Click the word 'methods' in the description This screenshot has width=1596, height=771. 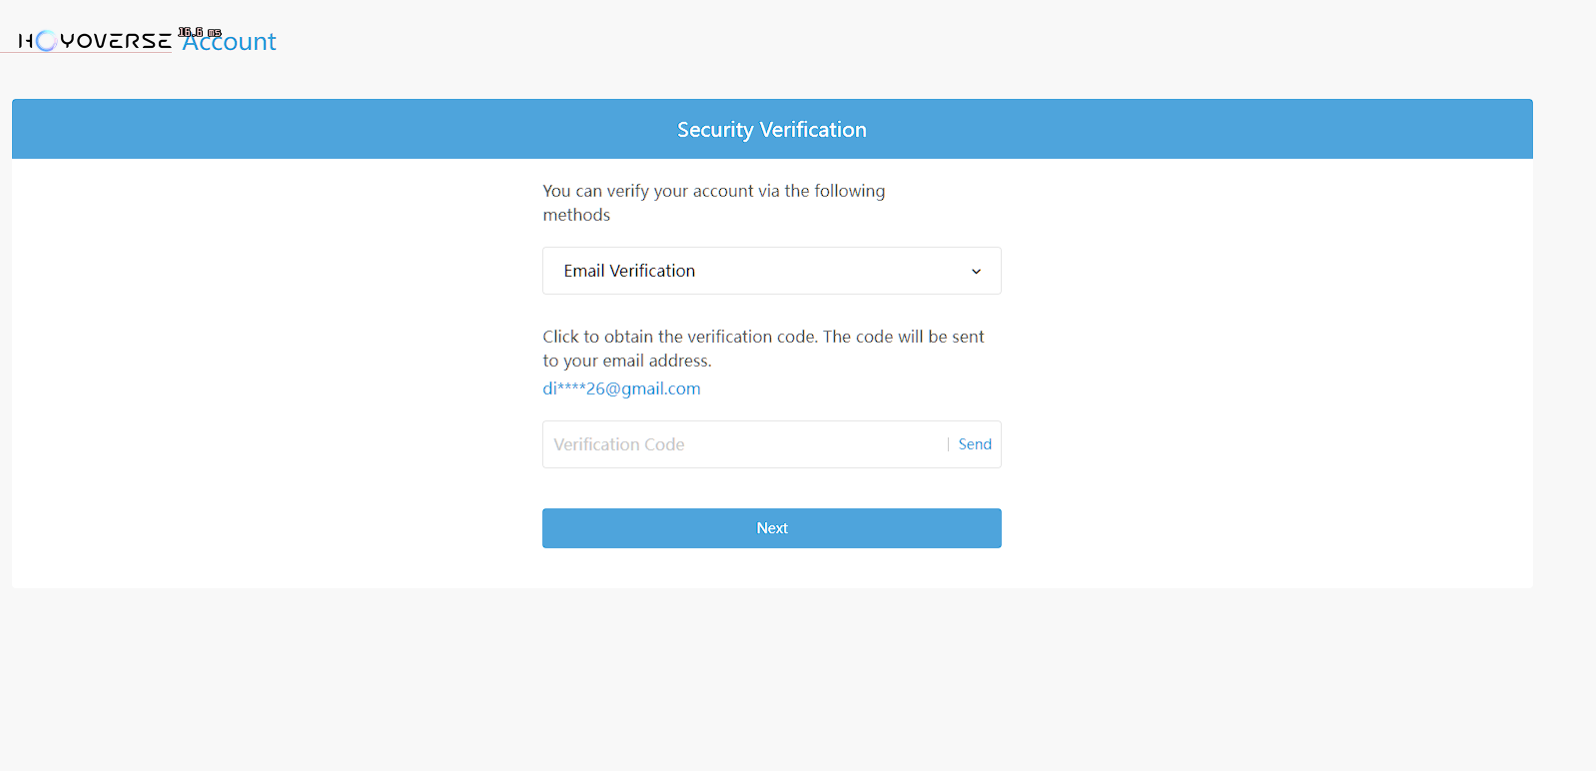(576, 215)
